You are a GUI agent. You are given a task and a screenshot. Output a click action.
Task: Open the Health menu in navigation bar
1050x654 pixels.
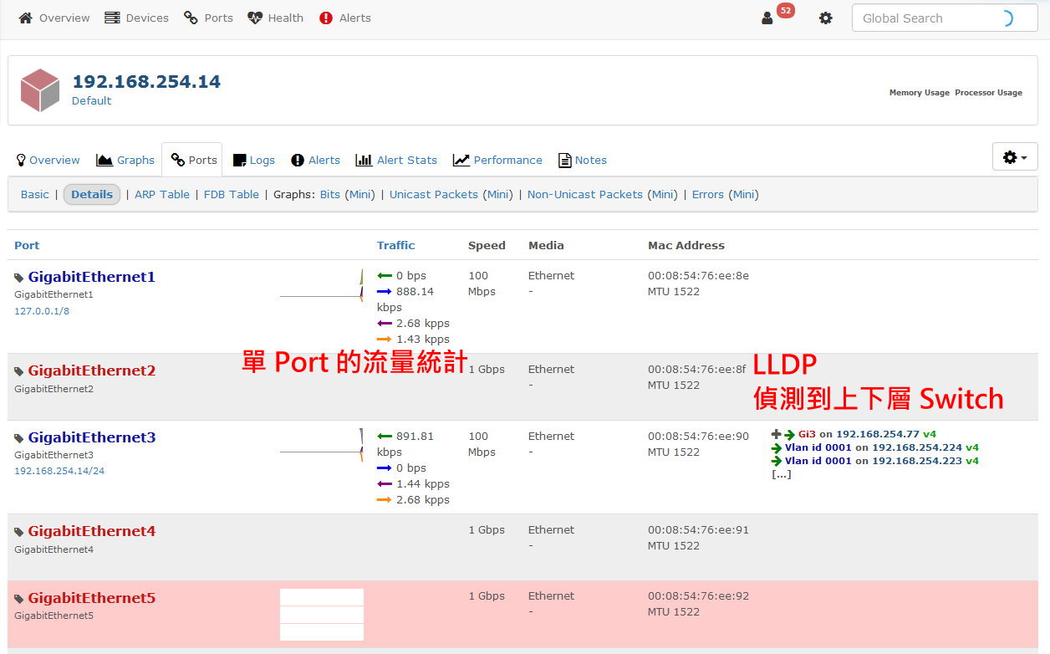pos(276,18)
